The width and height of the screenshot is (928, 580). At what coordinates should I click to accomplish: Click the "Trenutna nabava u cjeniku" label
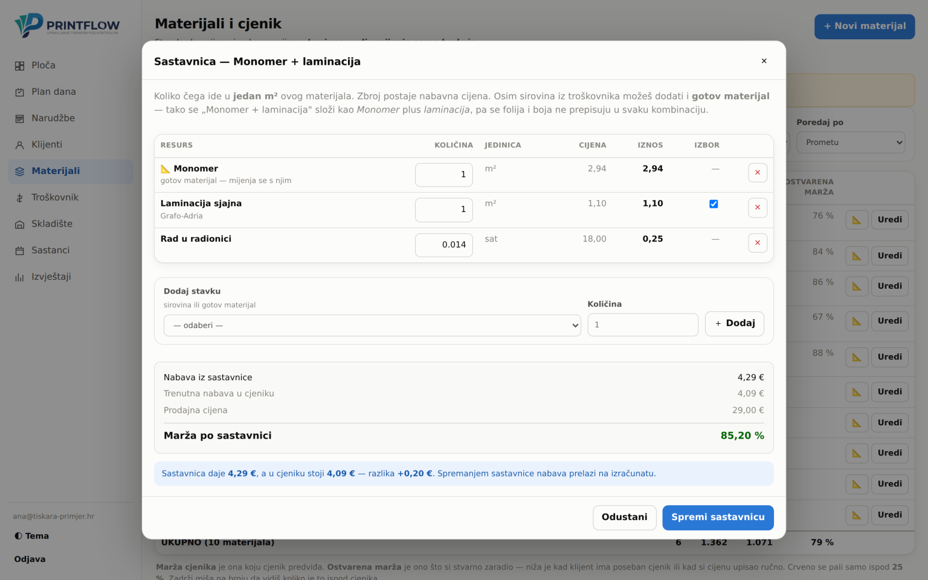[219, 394]
